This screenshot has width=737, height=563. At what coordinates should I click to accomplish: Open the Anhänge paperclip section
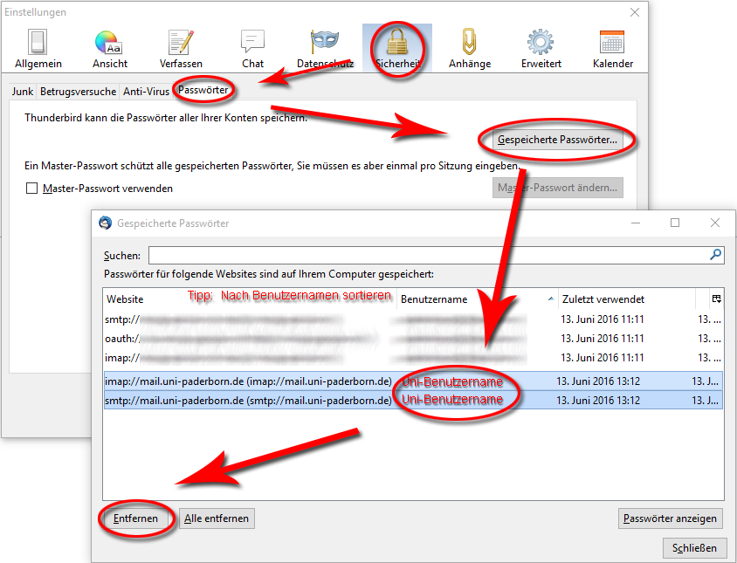point(470,48)
